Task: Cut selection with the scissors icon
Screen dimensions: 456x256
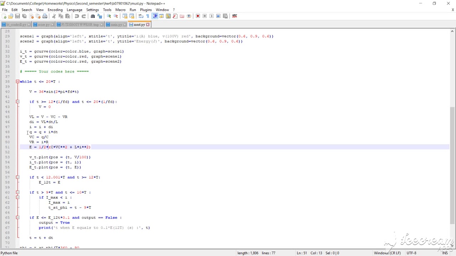Action: [54, 16]
